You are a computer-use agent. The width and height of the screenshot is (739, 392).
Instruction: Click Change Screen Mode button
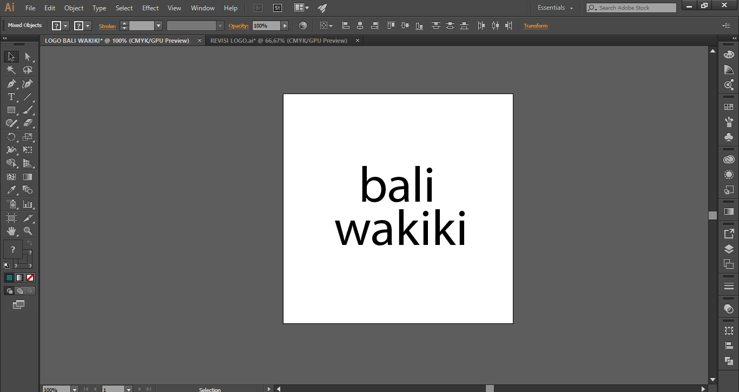pos(19,305)
